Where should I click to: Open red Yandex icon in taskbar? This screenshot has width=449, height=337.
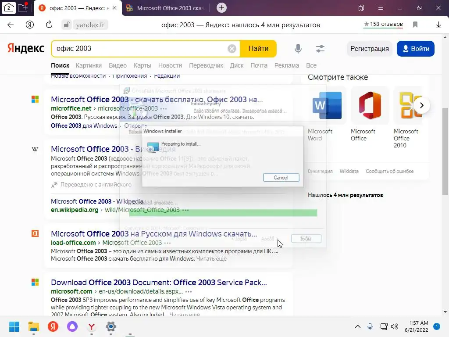[x=53, y=326]
